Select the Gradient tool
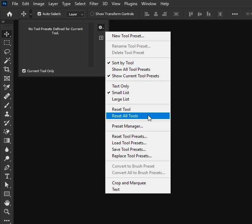The image size is (252, 224). pyautogui.click(x=7, y=141)
